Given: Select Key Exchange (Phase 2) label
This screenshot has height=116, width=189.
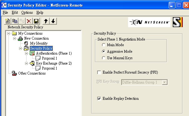Looking at the screenshot, I should click(54, 63).
